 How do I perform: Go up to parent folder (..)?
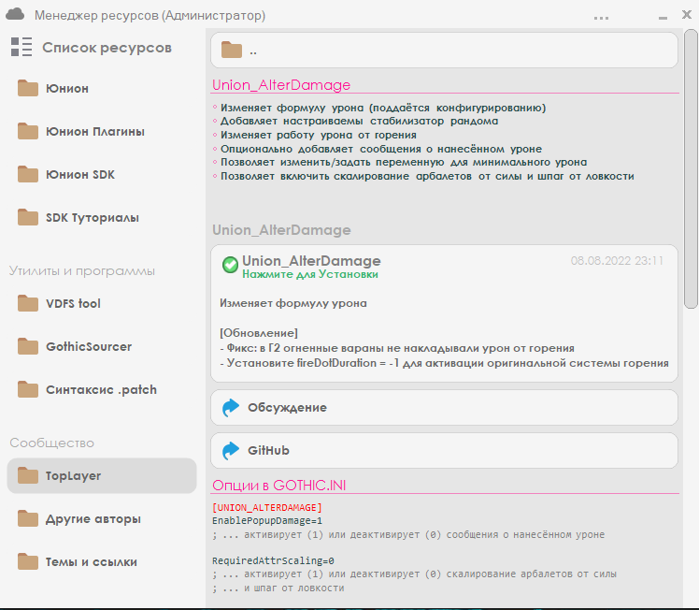444,51
